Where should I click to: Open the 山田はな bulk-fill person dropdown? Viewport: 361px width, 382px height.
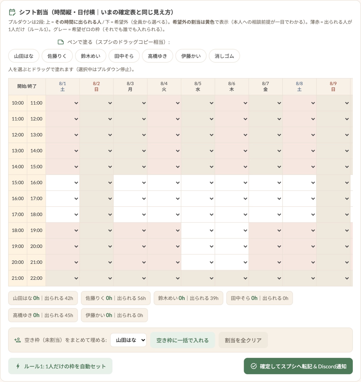coord(128,340)
